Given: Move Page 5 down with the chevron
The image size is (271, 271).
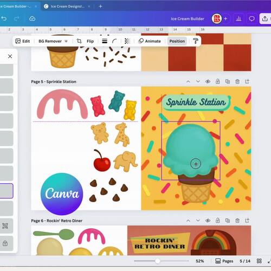Looking at the screenshot, I should (x=198, y=81).
